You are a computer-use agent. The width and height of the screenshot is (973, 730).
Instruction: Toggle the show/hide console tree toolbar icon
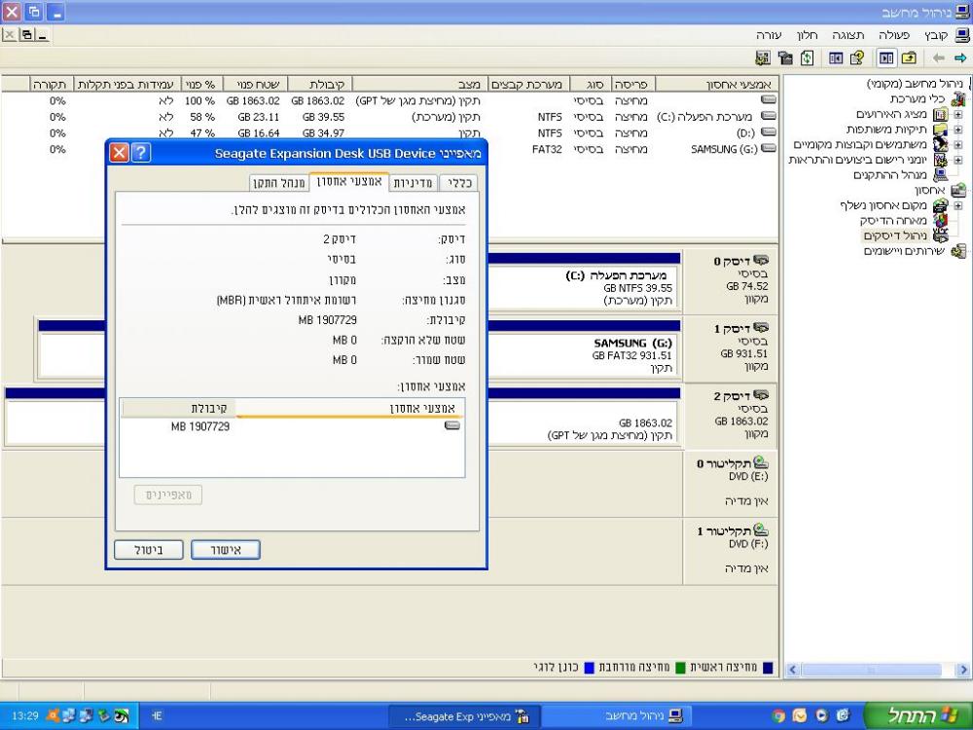(x=886, y=57)
